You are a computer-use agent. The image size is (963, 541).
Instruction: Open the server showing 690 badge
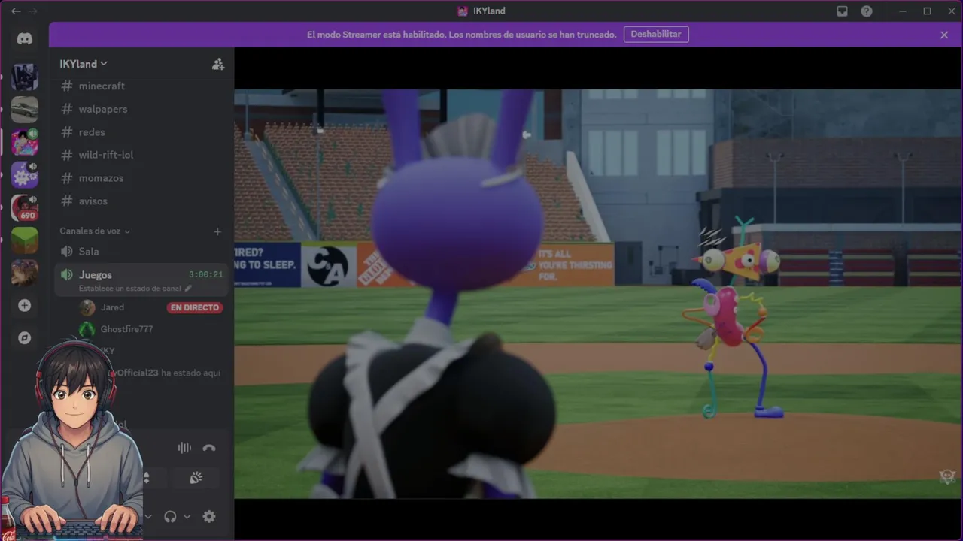[25, 207]
